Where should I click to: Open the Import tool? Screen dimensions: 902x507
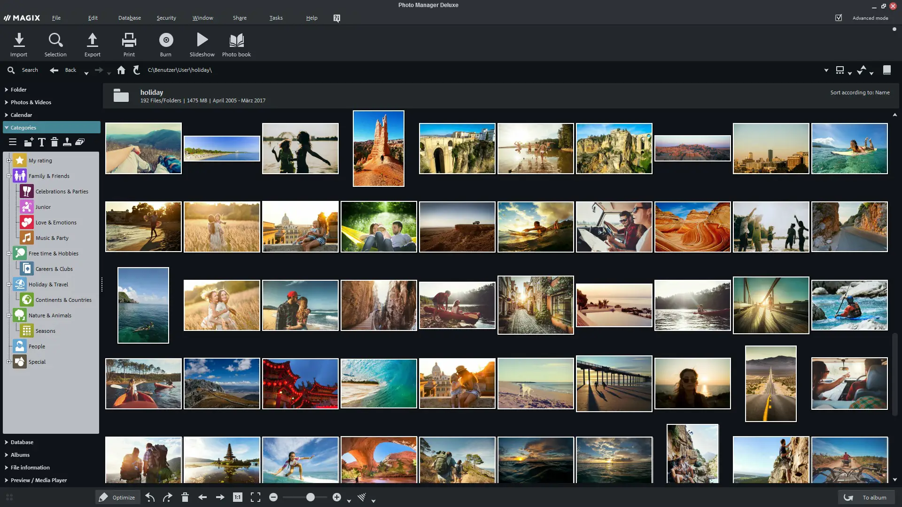pyautogui.click(x=19, y=44)
